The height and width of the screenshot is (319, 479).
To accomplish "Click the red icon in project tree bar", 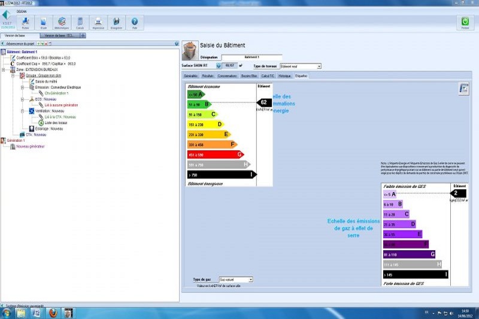I will tap(46, 44).
